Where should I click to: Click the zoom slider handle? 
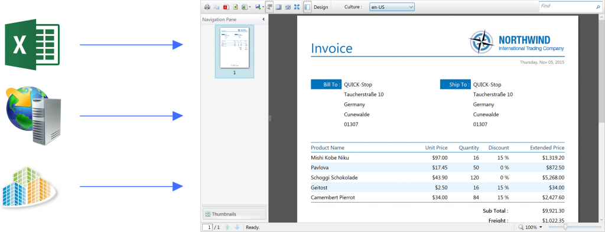pyautogui.click(x=565, y=227)
